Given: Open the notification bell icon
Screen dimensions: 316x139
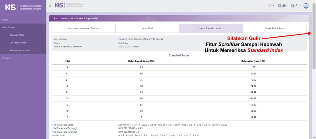Looking at the screenshot, I should tap(298, 5).
